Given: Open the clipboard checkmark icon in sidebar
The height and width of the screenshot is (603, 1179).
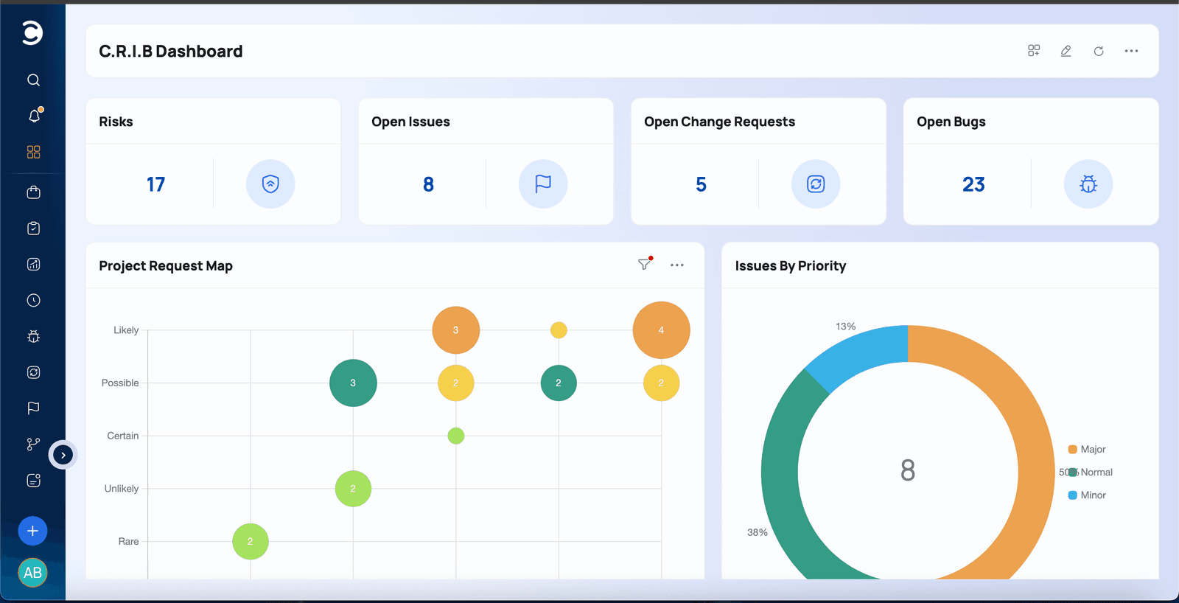Looking at the screenshot, I should click(33, 228).
